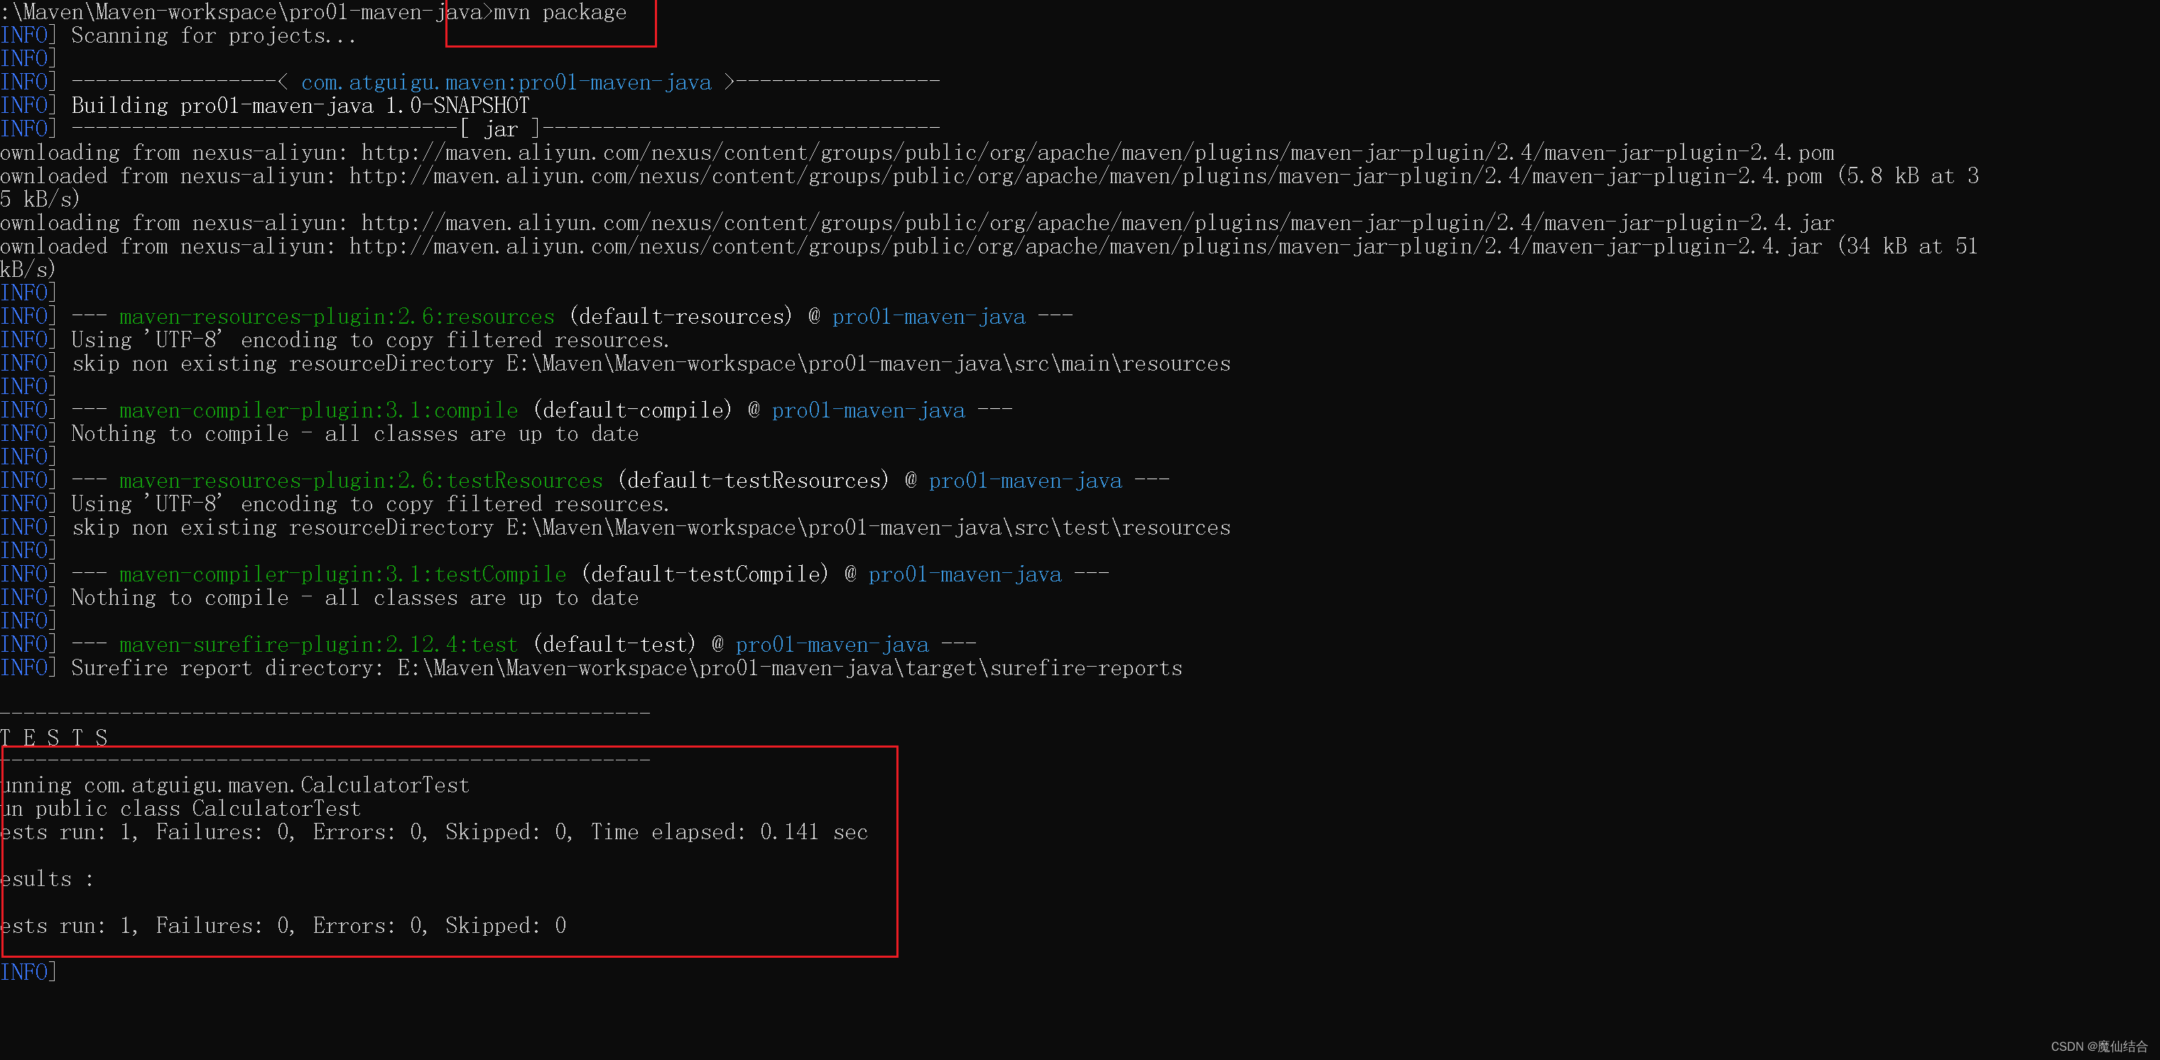Click 'com.atguigu.maven.CalculatorTest' running line
The width and height of the screenshot is (2160, 1060).
(235, 786)
